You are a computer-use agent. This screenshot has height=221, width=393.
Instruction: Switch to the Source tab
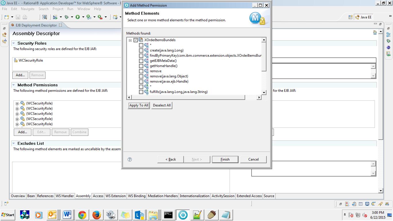point(269,196)
